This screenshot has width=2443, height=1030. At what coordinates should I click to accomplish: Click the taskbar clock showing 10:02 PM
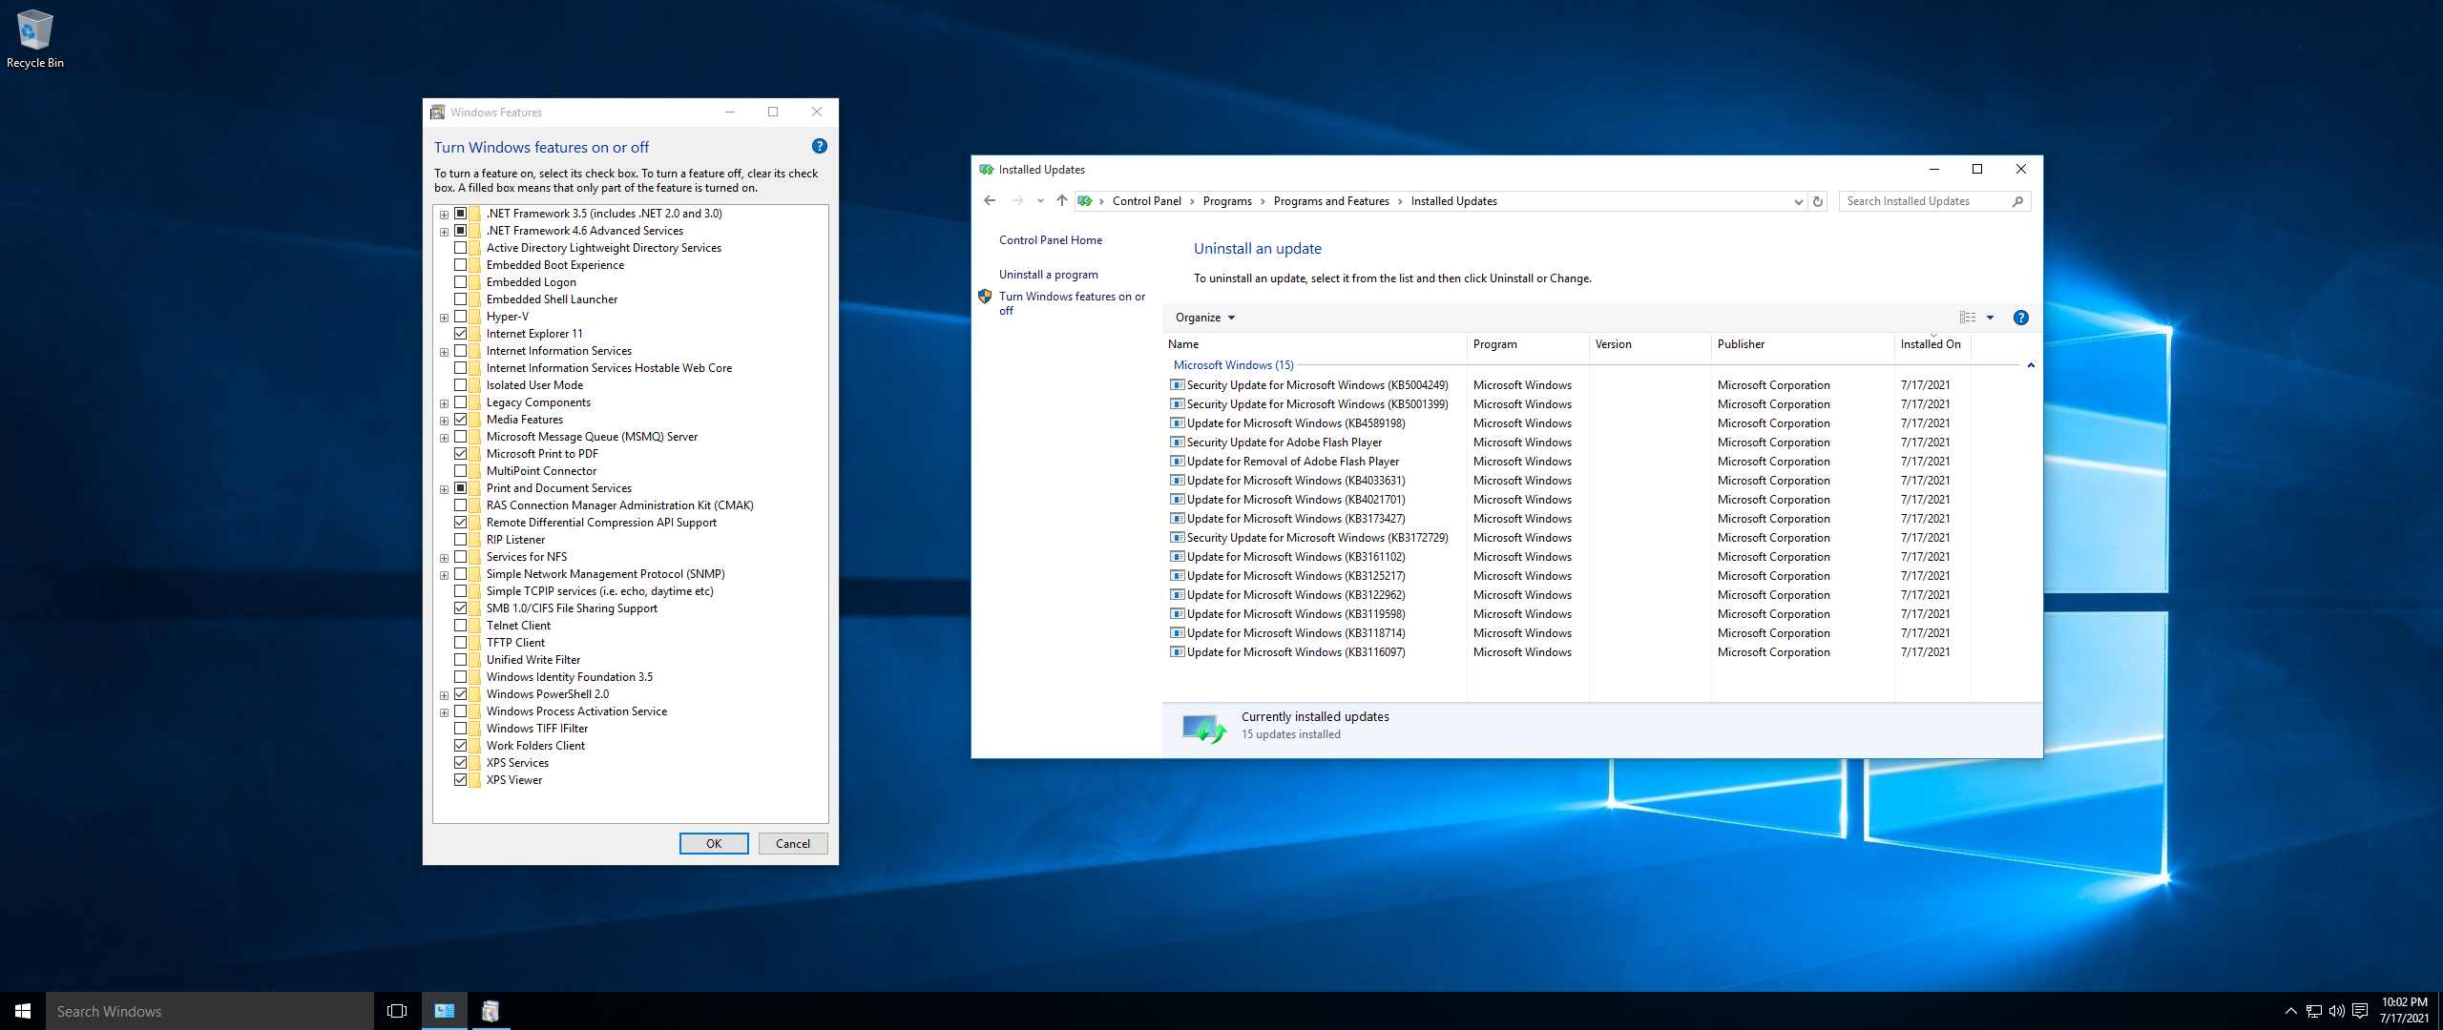click(2404, 1011)
